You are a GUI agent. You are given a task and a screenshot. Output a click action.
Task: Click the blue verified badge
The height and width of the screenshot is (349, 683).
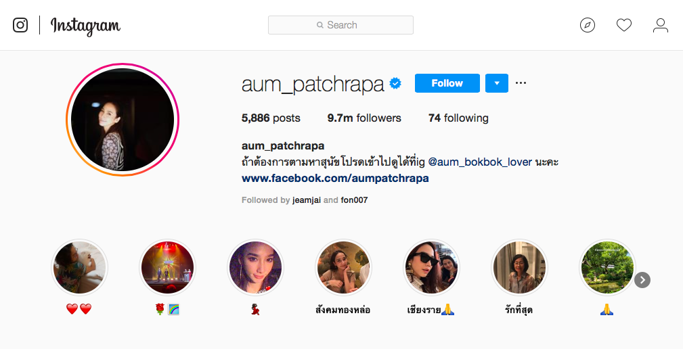395,83
